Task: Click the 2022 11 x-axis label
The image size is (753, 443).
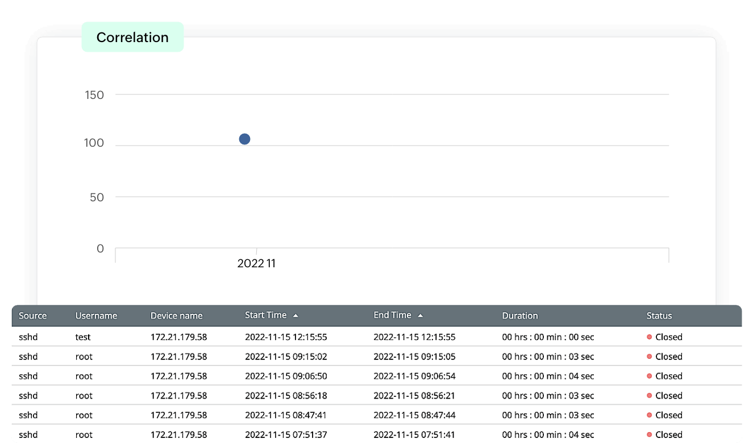Action: 256,263
